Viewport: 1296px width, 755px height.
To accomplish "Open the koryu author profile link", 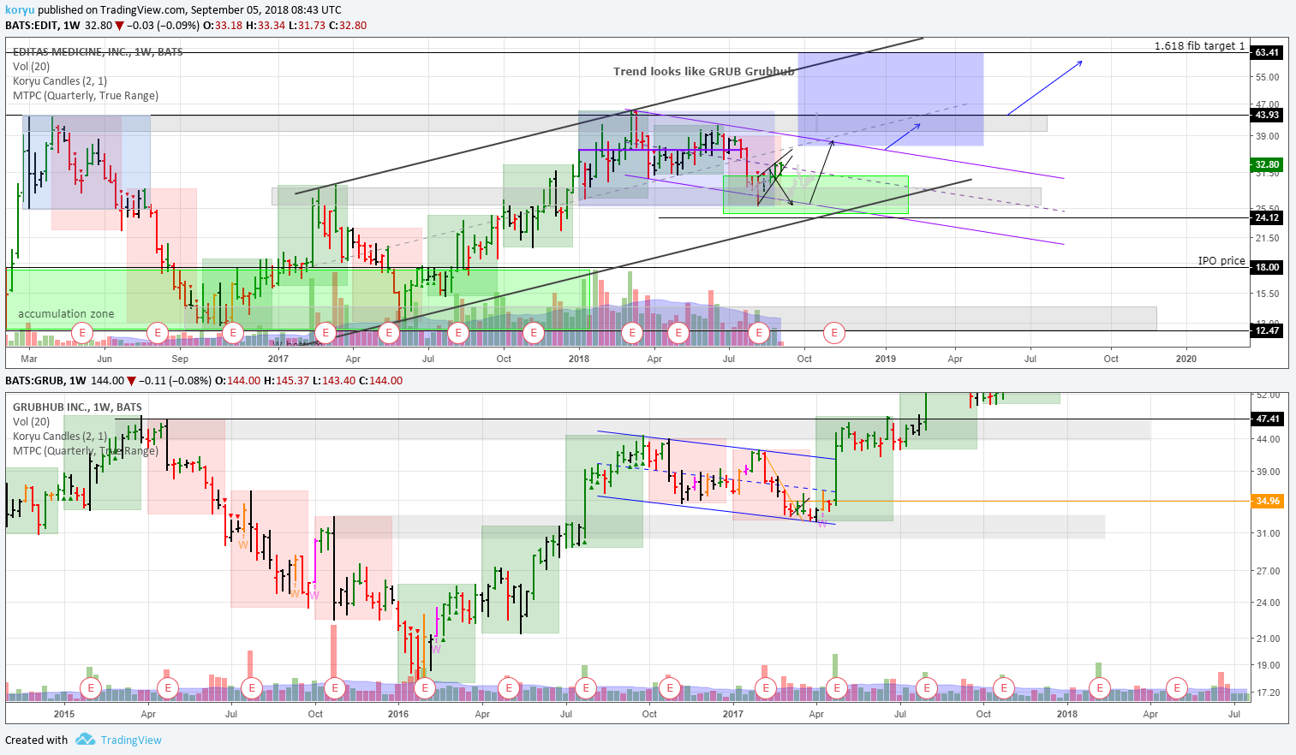I will (x=20, y=10).
